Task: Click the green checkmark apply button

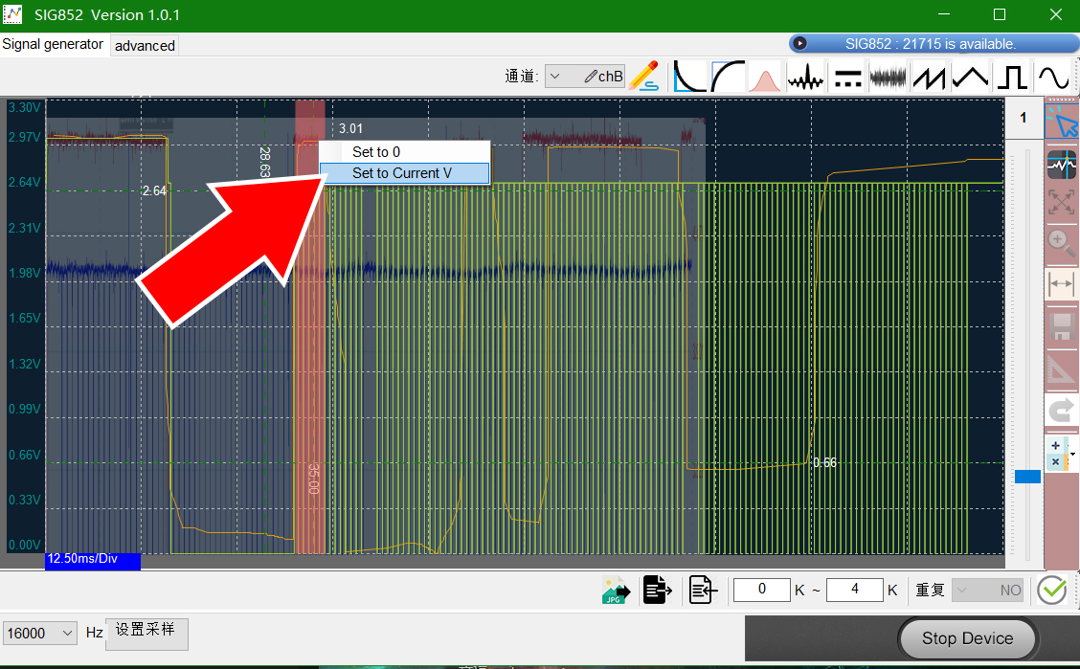Action: [x=1052, y=591]
